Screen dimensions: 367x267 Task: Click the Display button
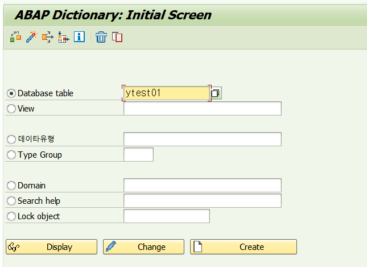51,247
